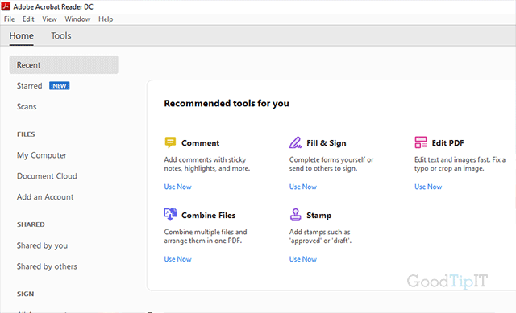Viewport: 516px width, 313px height.
Task: Switch to the Home tab
Action: (22, 35)
